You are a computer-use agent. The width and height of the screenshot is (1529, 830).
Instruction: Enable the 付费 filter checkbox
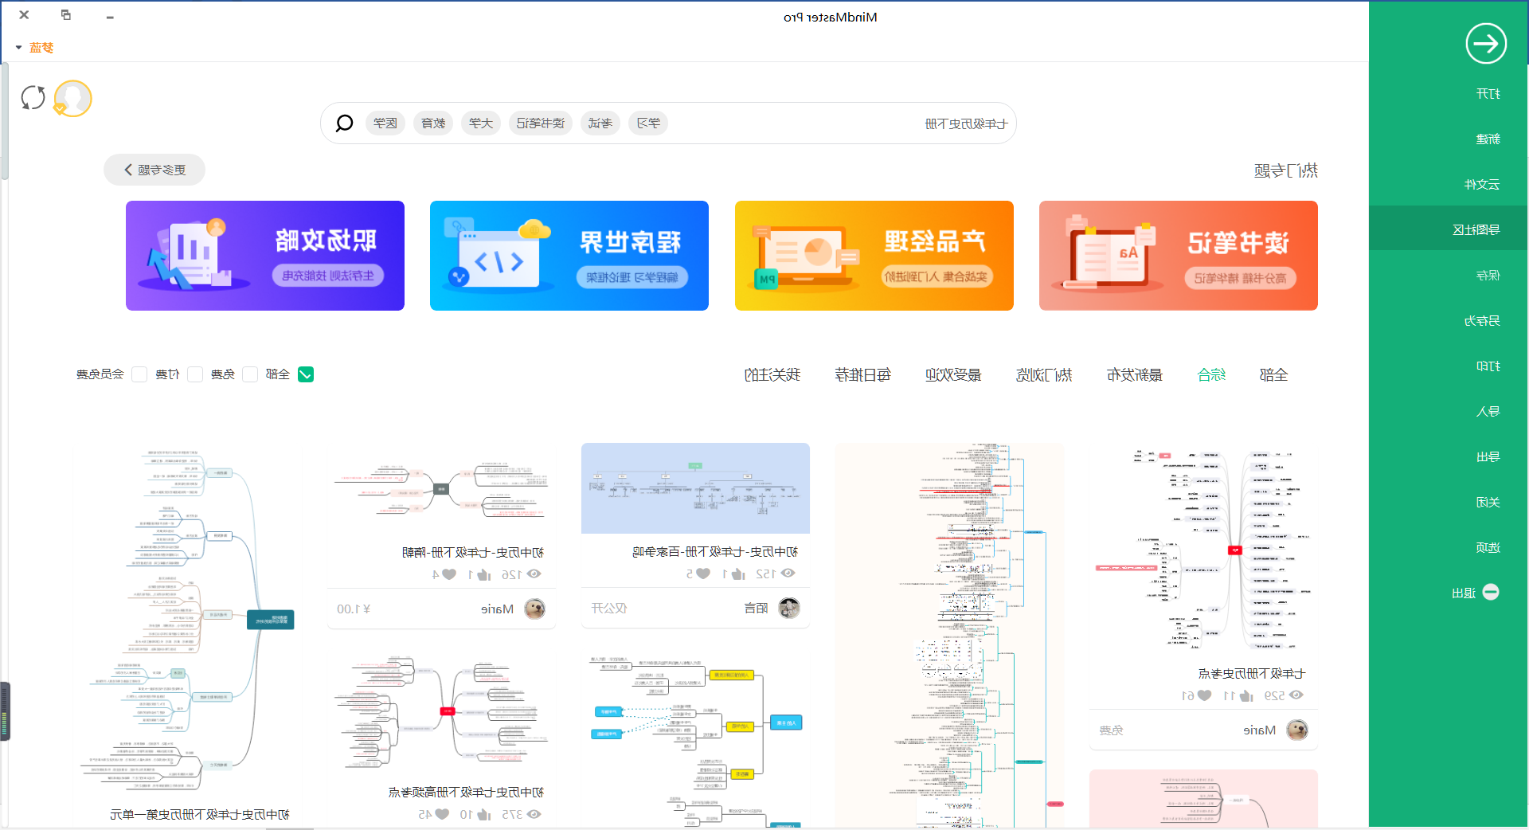[x=195, y=374]
